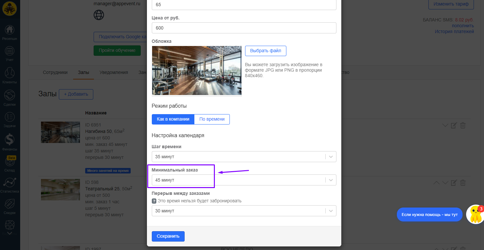Open the Уведомления tab
The width and height of the screenshot is (484, 250).
(114, 73)
